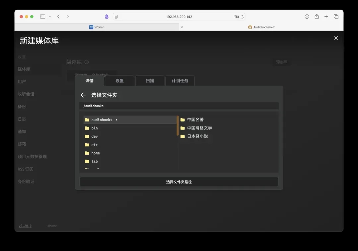The height and width of the screenshot is (251, 358).
Task: Switch to the 计划任务 tab
Action: click(180, 81)
